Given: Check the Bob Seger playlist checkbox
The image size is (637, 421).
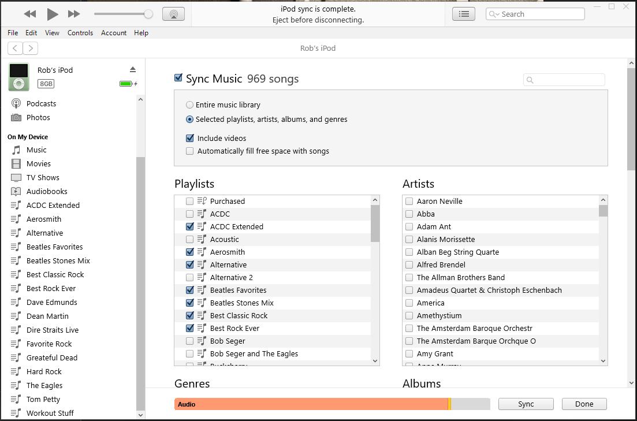Looking at the screenshot, I should click(x=190, y=341).
